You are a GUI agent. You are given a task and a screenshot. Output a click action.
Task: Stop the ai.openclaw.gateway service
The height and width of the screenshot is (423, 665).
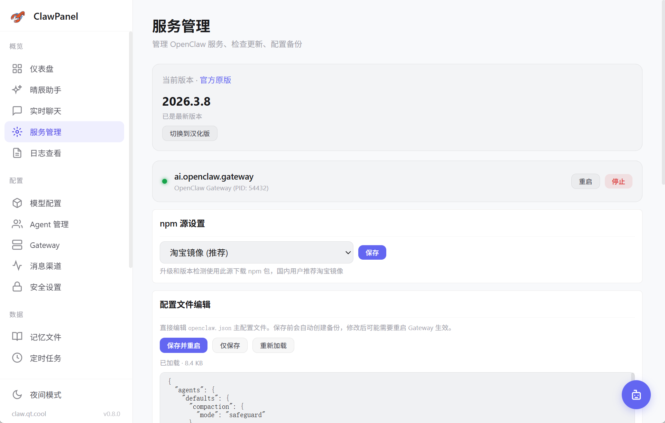tap(618, 181)
